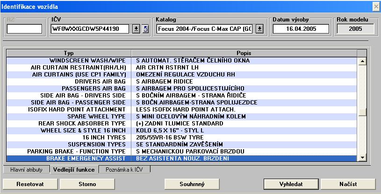Close the Identifikace vozidla dialog
381x194 pixels.
(x=375, y=6)
